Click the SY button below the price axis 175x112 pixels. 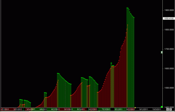167,109
